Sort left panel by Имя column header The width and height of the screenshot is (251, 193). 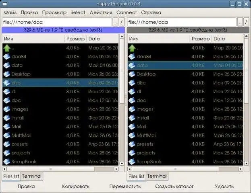point(33,39)
